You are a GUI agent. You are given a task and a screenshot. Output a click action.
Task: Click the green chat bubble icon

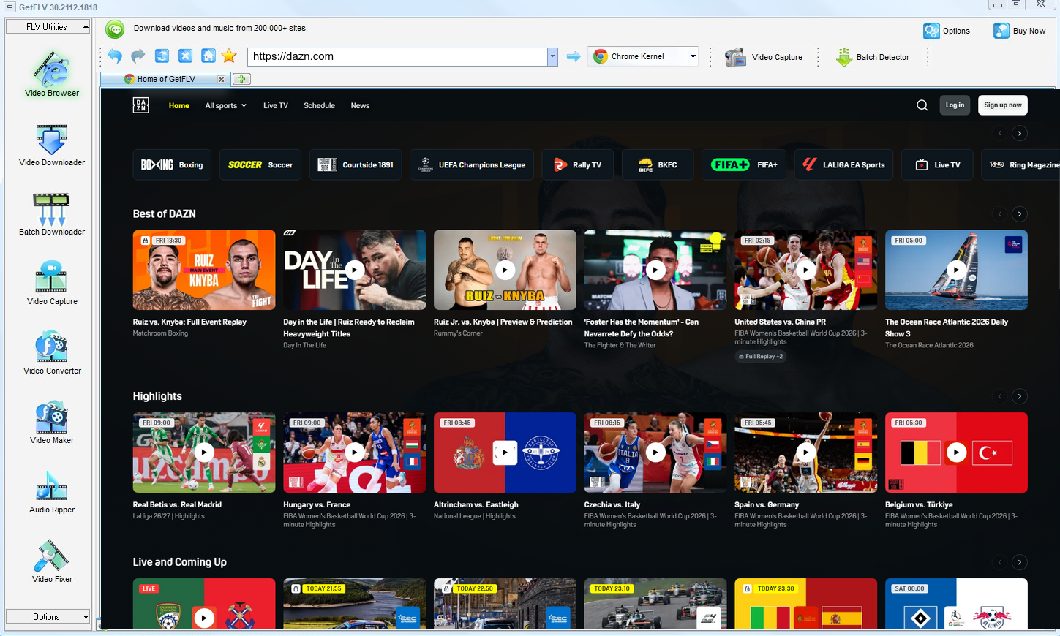115,29
